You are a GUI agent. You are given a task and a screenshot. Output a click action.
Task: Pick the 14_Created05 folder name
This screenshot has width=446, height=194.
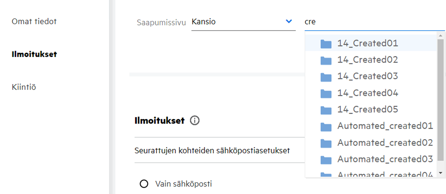(368, 109)
